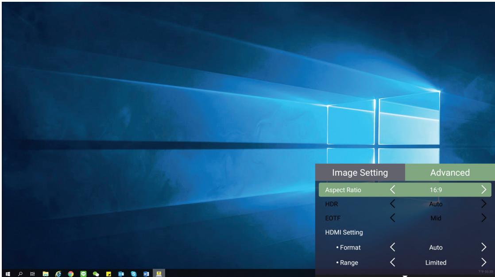Open the LINE app icon
This screenshot has height=277, width=495.
coord(83,273)
